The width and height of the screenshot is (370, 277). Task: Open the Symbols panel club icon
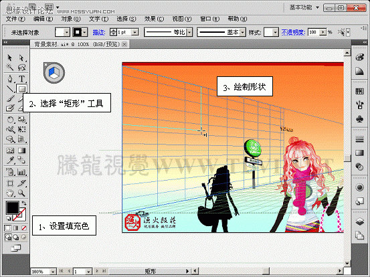pyautogui.click(x=359, y=119)
